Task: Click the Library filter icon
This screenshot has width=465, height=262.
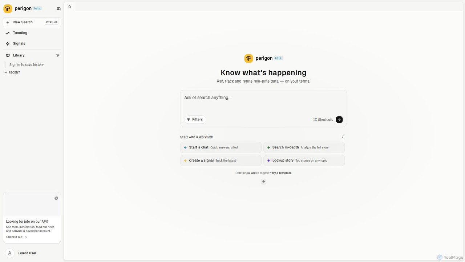Action: 57,56
